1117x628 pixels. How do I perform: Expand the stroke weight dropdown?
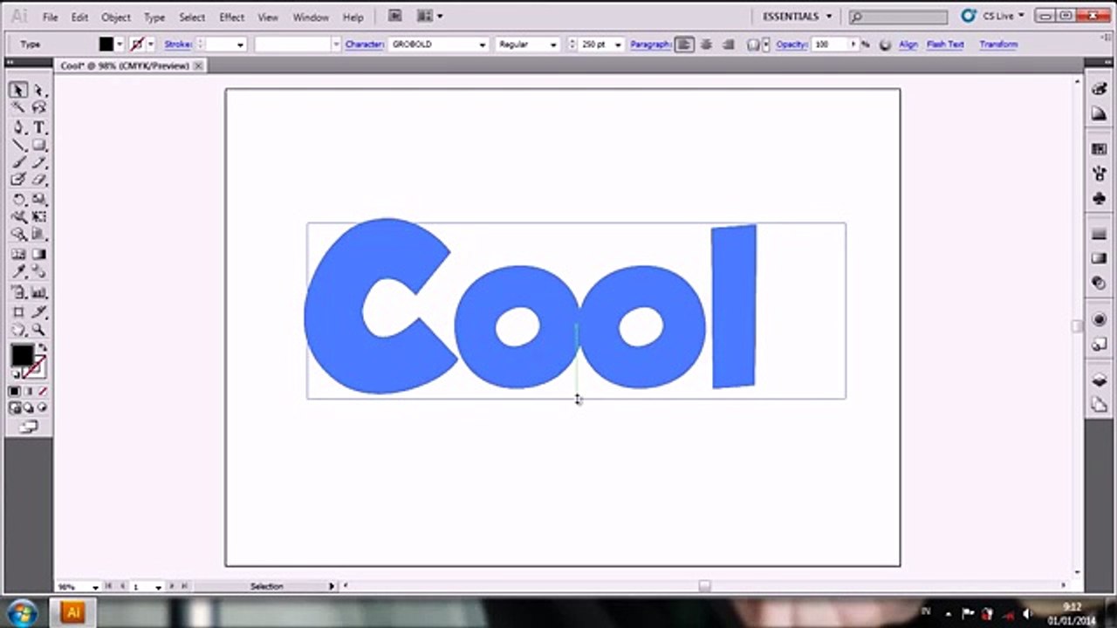tap(240, 44)
